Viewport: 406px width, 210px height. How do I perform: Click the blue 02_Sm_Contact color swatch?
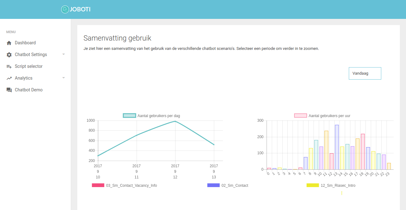click(x=213, y=185)
